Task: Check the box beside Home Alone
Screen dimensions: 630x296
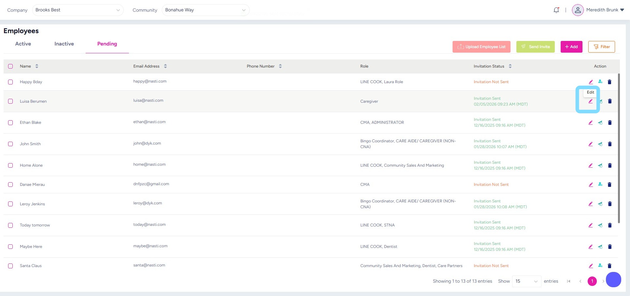Action: point(10,165)
